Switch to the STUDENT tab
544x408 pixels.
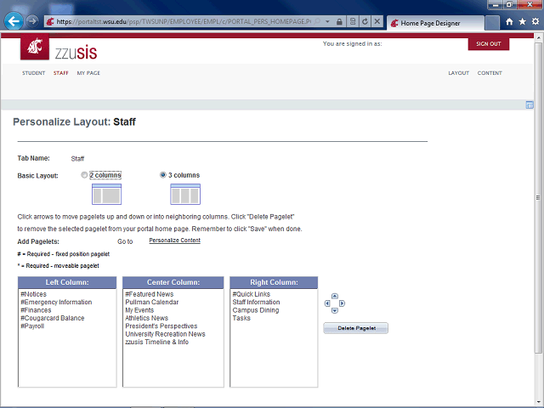click(x=33, y=73)
